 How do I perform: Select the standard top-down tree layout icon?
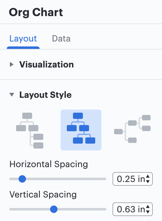tap(81, 130)
